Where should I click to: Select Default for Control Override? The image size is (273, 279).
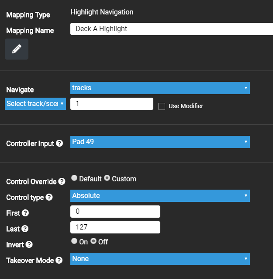click(74, 178)
